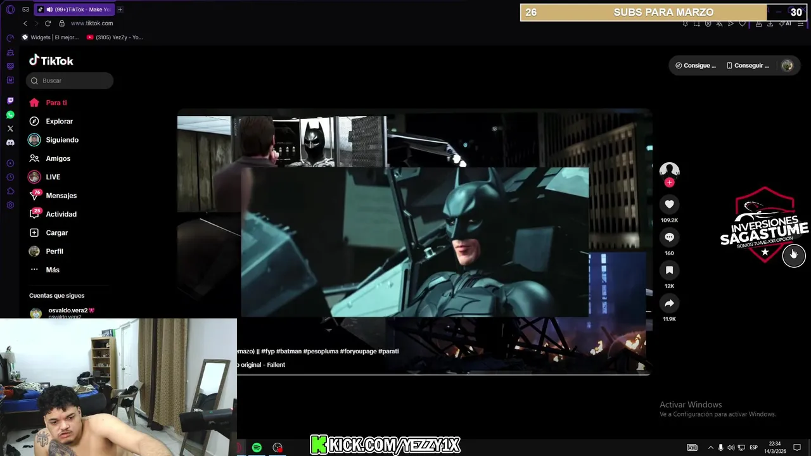Open Windows notification center
This screenshot has width=811, height=456.
click(x=797, y=448)
